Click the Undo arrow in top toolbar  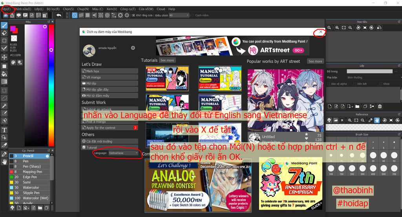click(59, 15)
